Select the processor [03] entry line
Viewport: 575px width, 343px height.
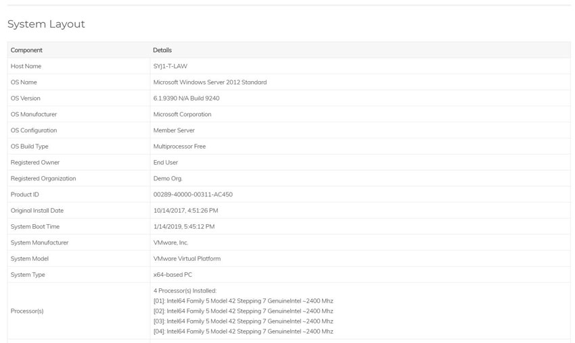point(243,321)
